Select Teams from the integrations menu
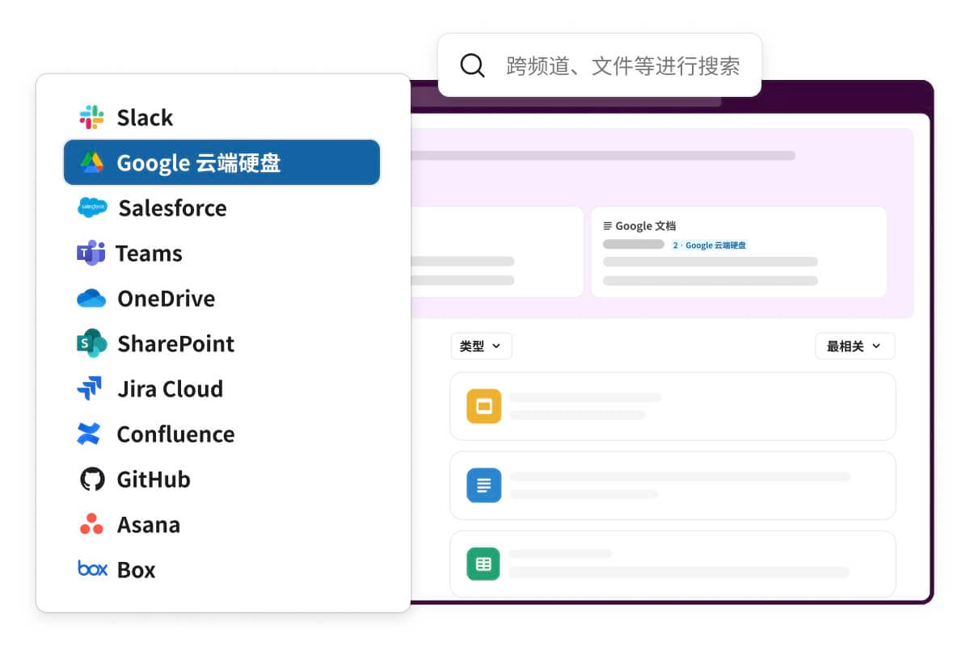Screen dimensions: 970x646 (x=150, y=253)
